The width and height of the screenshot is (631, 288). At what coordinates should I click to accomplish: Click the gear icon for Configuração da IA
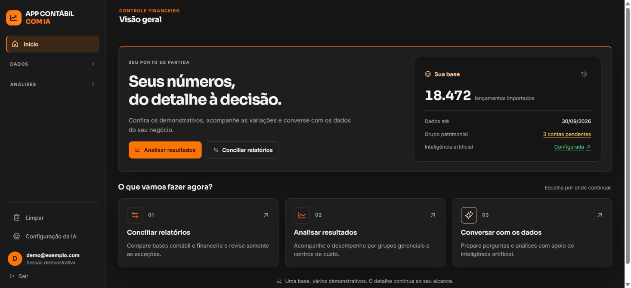[x=17, y=236]
